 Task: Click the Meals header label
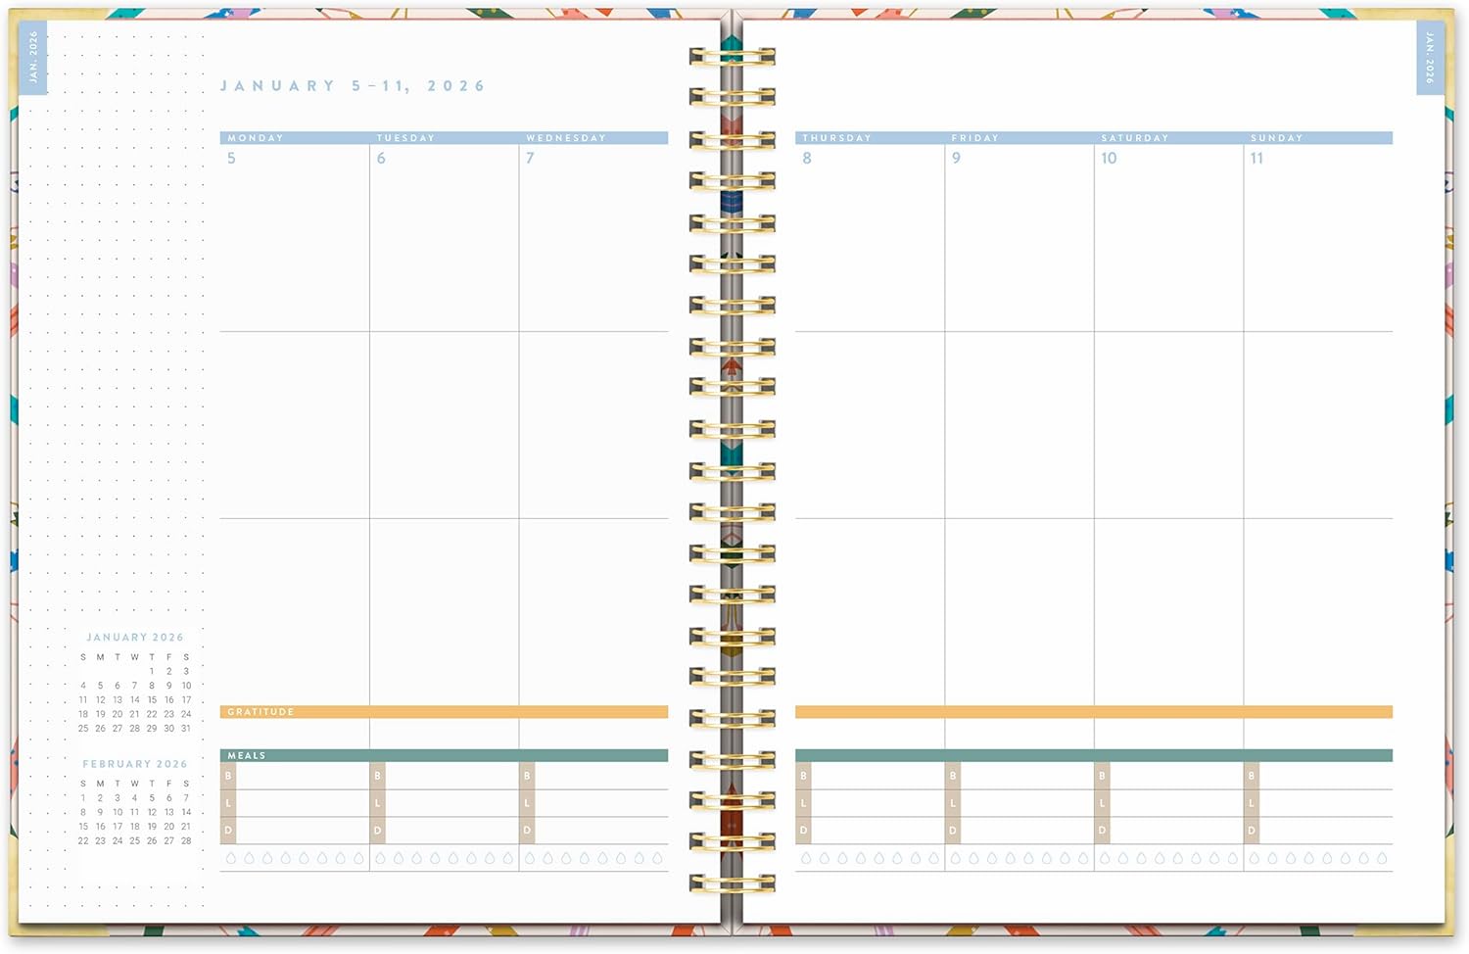(247, 755)
